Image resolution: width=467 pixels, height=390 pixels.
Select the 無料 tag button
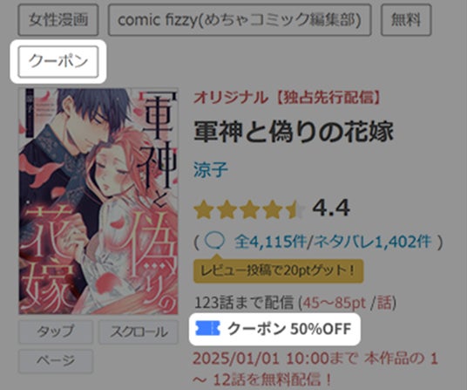pyautogui.click(x=406, y=20)
